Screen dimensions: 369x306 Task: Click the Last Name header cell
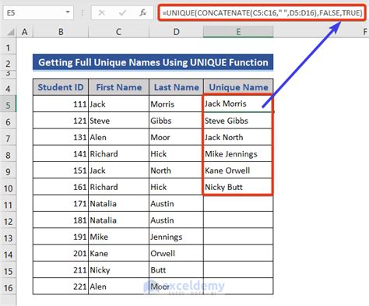tap(176, 87)
